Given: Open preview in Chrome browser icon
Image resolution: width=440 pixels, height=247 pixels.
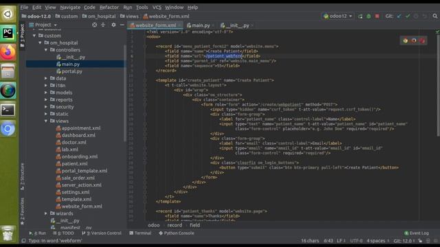Looking at the screenshot, I should point(406,40).
